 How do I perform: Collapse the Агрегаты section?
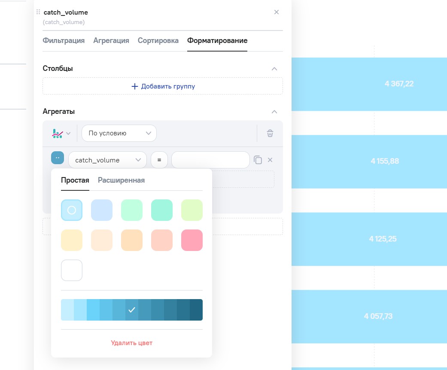point(274,111)
